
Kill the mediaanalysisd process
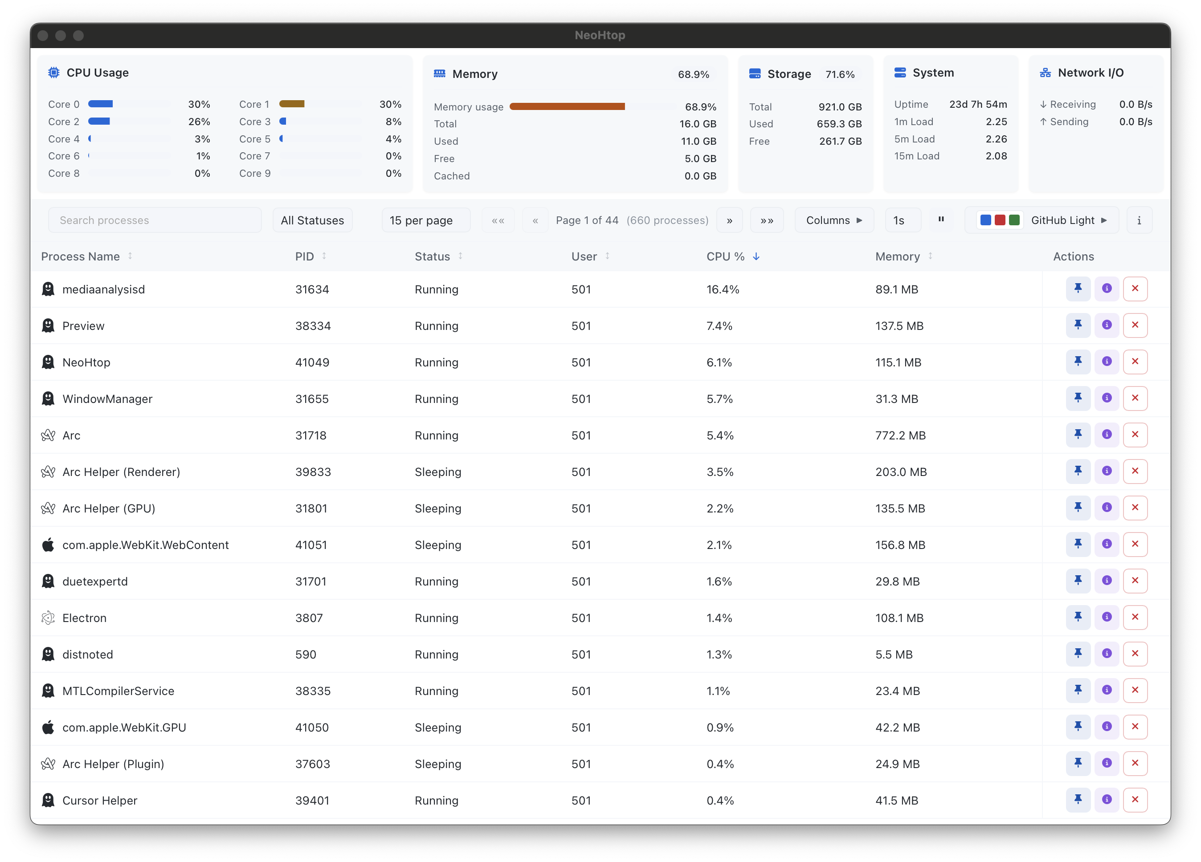(x=1135, y=289)
